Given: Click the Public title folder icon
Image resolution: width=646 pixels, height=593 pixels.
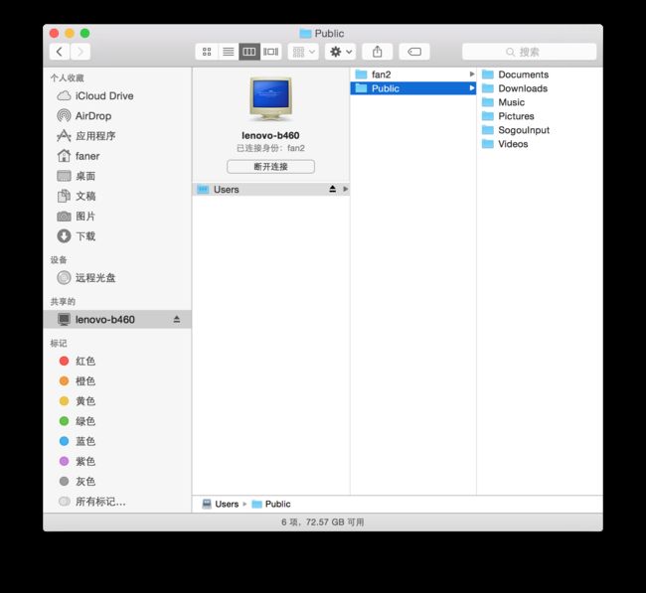Looking at the screenshot, I should point(305,34).
